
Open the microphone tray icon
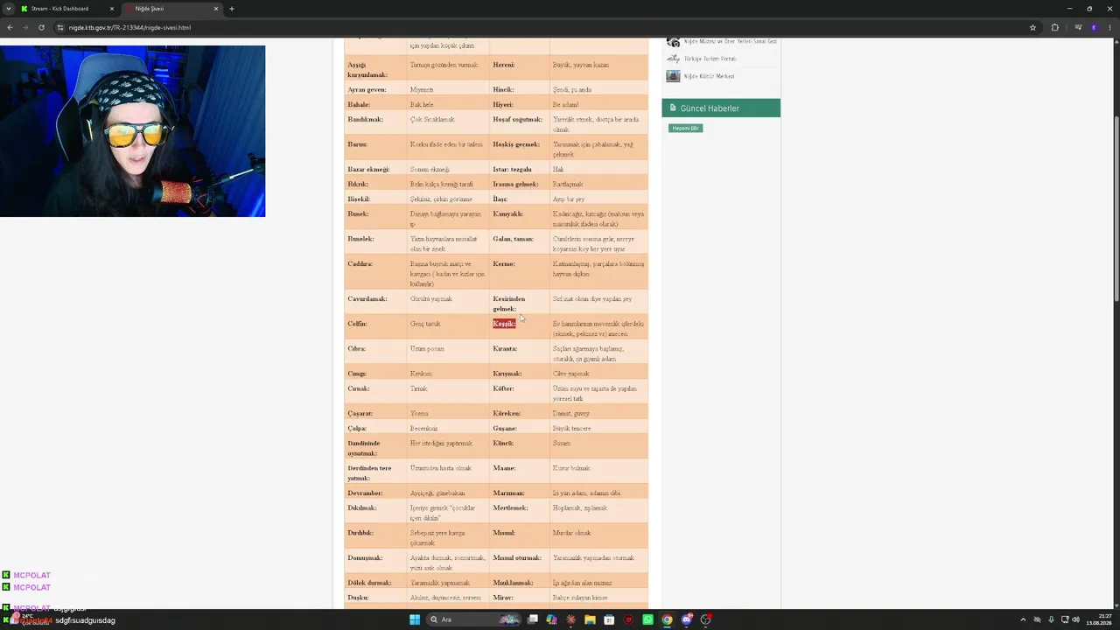pos(1051,619)
